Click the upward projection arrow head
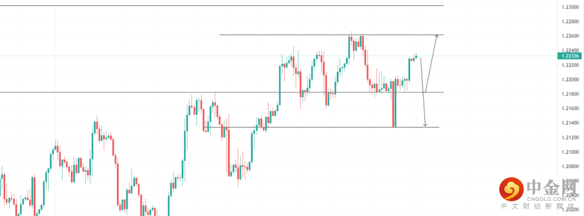584x216 pixels. [x=436, y=36]
